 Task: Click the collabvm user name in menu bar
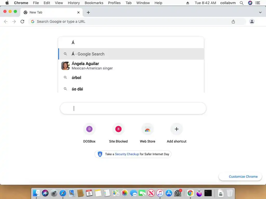(228, 3)
